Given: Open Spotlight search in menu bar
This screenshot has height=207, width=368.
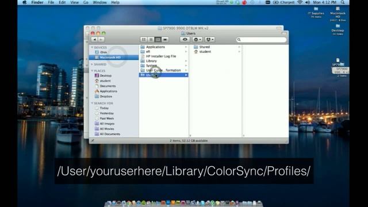Looking at the screenshot, I should coord(343,2).
